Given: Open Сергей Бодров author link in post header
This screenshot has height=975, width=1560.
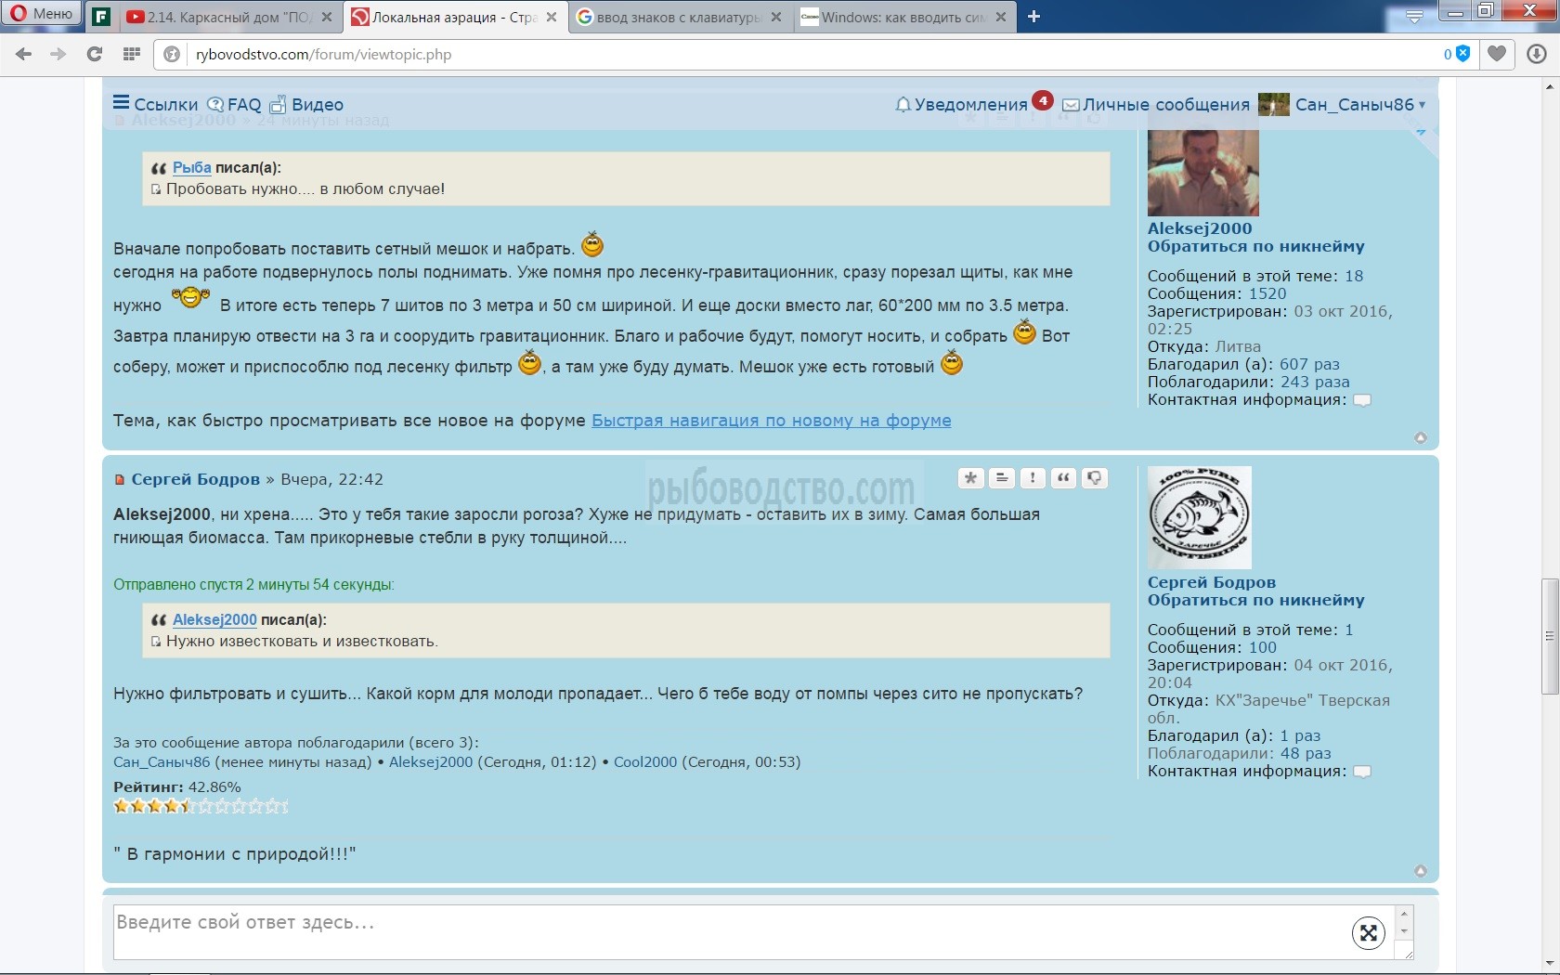Looking at the screenshot, I should click(x=195, y=479).
